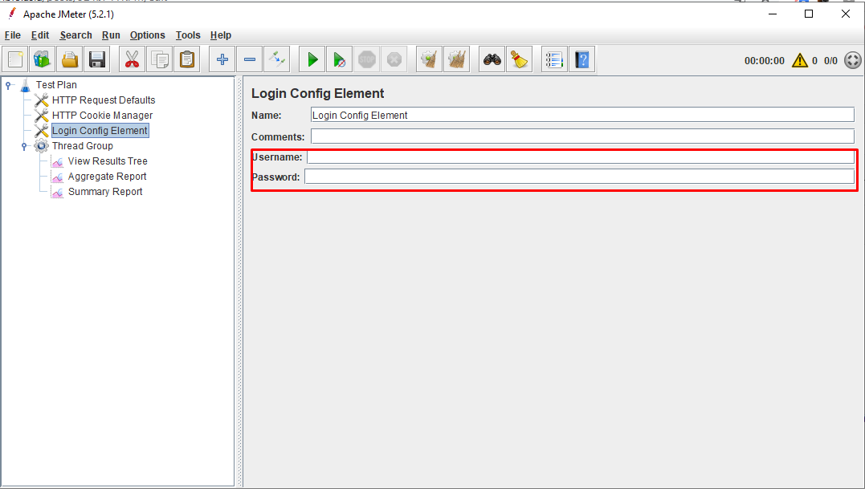
Task: Select Aggregate Report listener
Action: (x=107, y=177)
